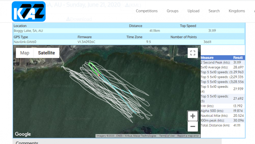Select the 2 Second Peak result row
Screen dimensions: 255x144
point(223,62)
